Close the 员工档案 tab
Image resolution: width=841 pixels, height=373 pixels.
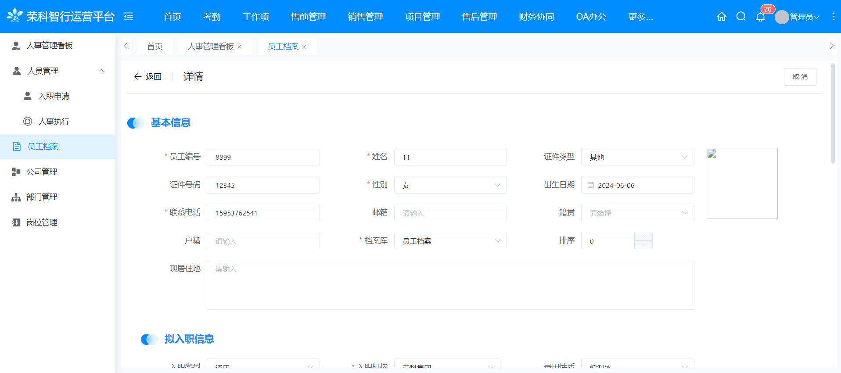tap(304, 47)
